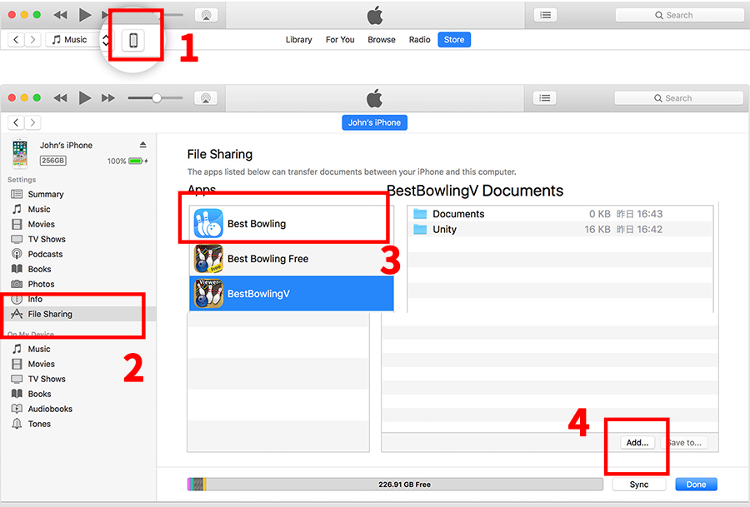Adjust the volume slider in John's iPhone window
This screenshot has height=507, width=750.
pyautogui.click(x=156, y=98)
